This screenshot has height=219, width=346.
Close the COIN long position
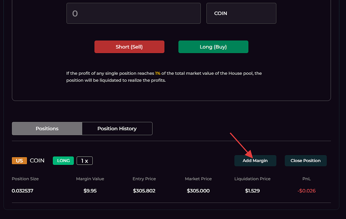pyautogui.click(x=305, y=161)
